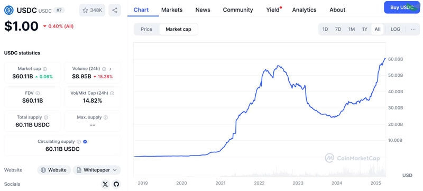Viewport: 423px width, 191px height.
Task: Select the 7D time range
Action: click(338, 29)
